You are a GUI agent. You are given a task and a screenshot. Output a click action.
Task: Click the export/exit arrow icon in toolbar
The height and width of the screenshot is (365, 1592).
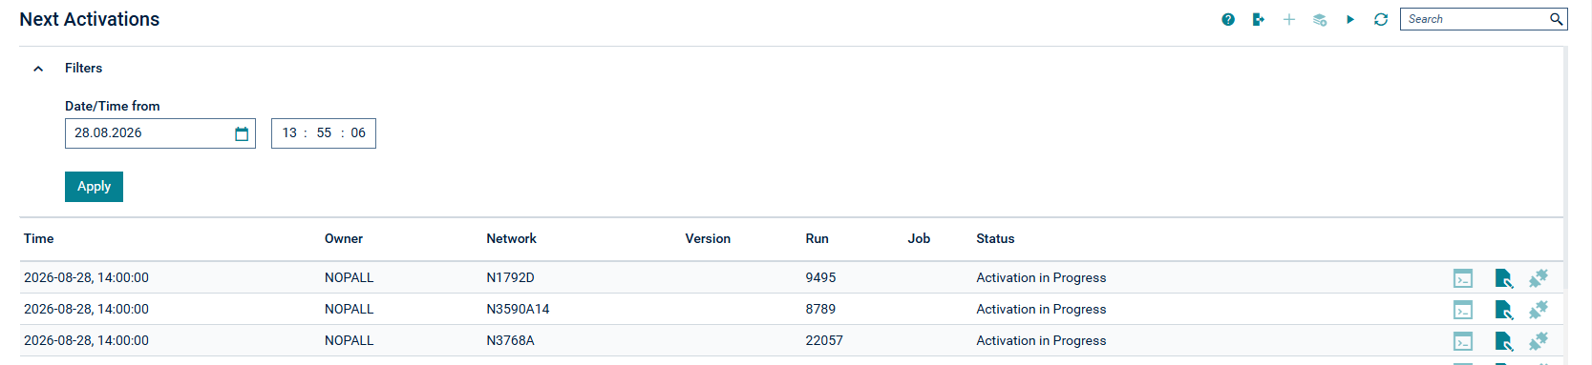[x=1259, y=19]
